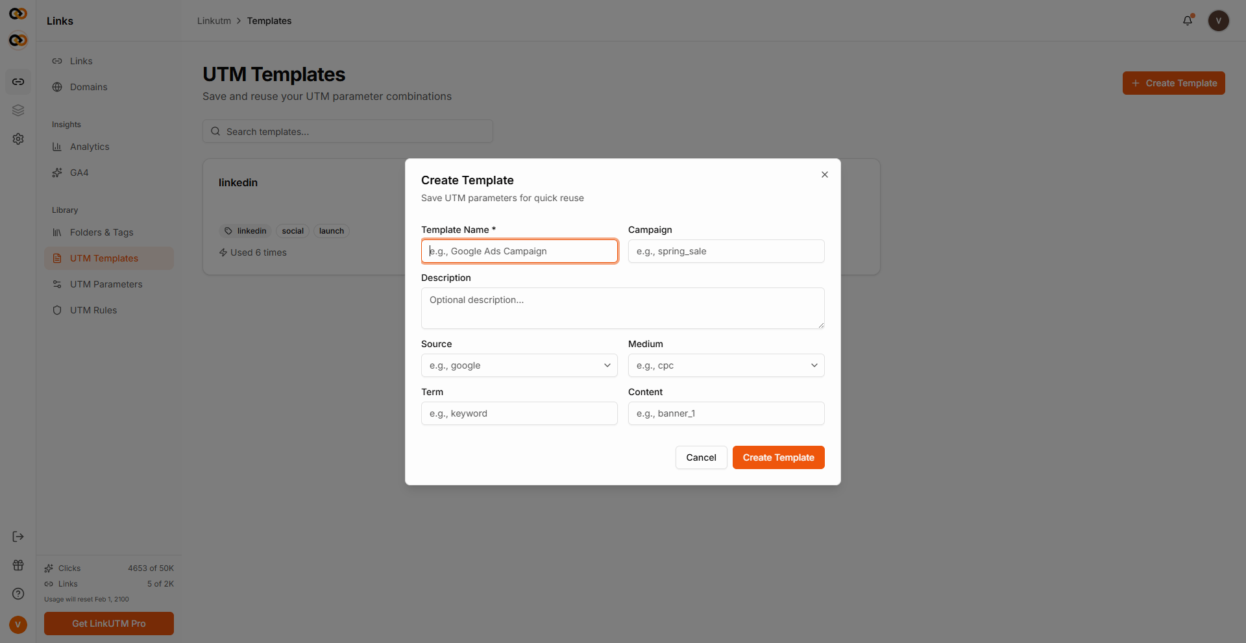1246x643 pixels.
Task: Click the Description resize handle corner
Action: pos(821,325)
